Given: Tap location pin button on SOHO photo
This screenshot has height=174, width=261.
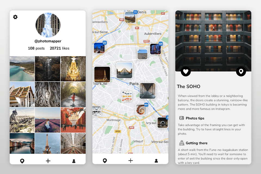Looking at the screenshot, I should (x=241, y=72).
